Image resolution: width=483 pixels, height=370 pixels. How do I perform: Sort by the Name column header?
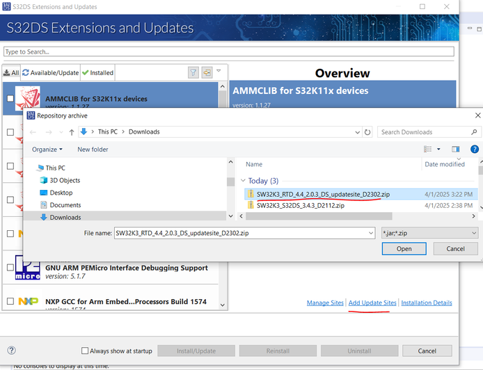click(254, 164)
